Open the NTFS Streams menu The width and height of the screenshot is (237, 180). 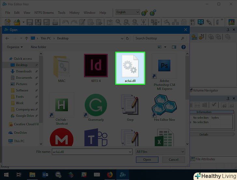[44, 13]
